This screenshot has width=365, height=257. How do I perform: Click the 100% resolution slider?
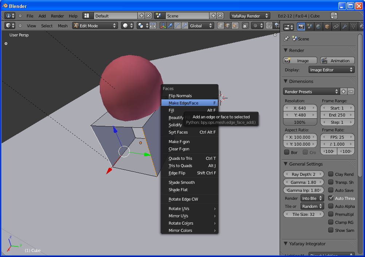pos(300,122)
